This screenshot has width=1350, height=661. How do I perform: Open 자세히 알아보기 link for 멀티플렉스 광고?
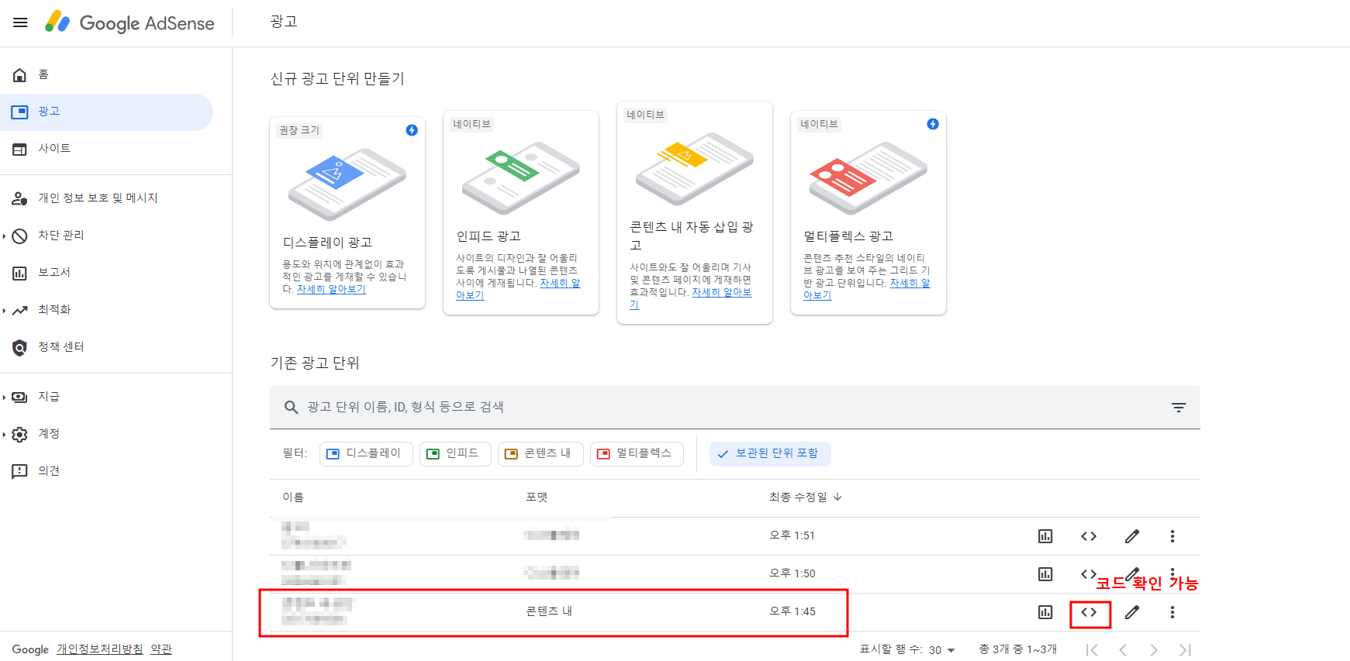coord(910,283)
